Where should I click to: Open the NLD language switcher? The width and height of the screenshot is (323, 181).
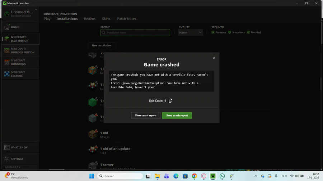click(284, 176)
